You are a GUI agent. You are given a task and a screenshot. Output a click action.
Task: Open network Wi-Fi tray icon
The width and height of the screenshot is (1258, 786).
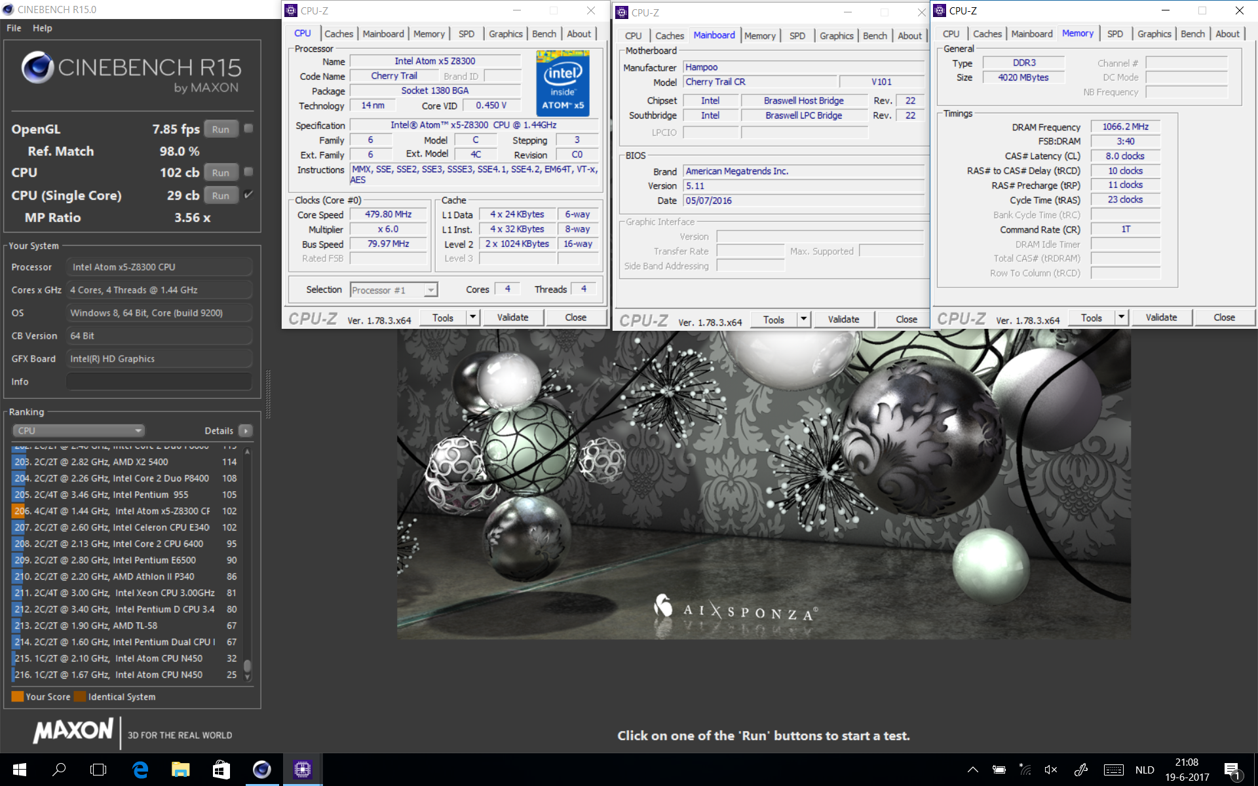pos(1025,770)
